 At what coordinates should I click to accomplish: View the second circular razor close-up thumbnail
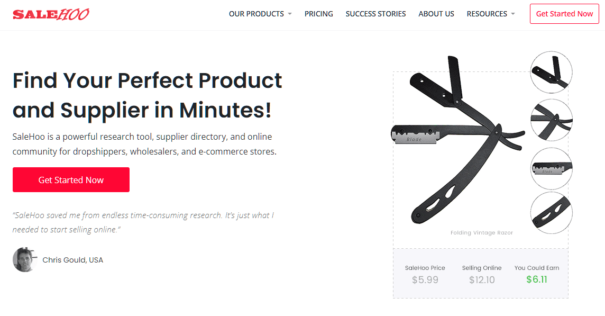(551, 120)
